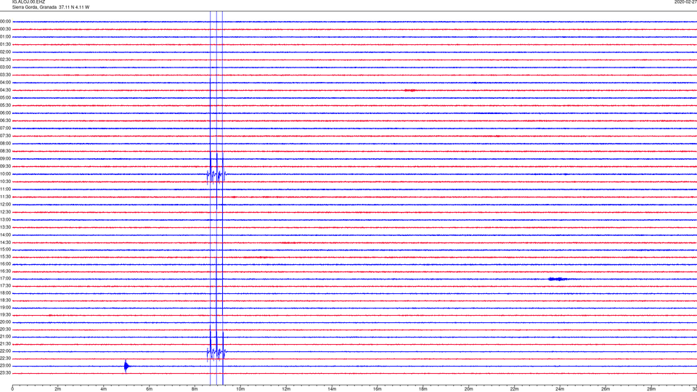The image size is (697, 392).
Task: Select the 03:00 trace time label
Action: (x=5, y=67)
